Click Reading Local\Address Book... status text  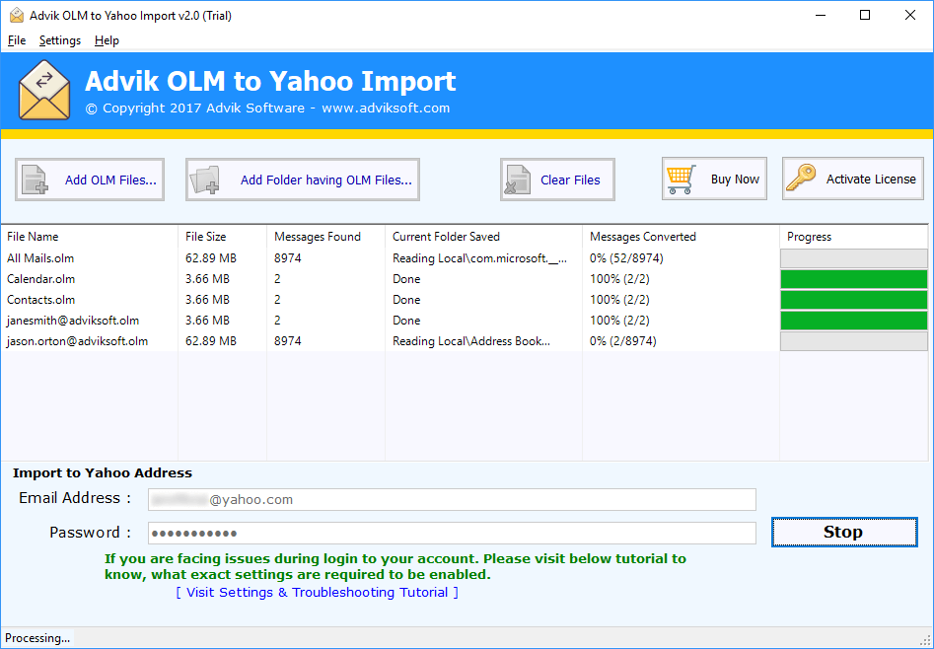click(471, 341)
